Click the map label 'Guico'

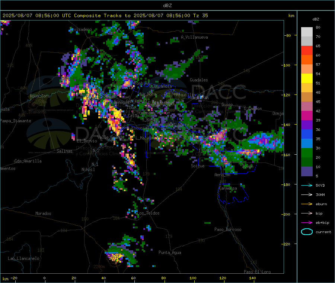(227, 104)
